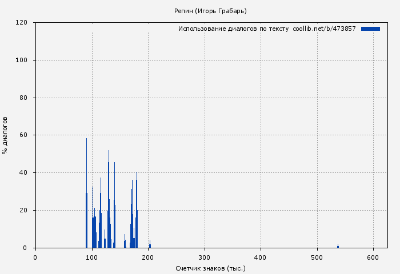The image size is (400, 274).
Task: Open the coollib.net/b/473857 legend text
Action: (x=324, y=29)
